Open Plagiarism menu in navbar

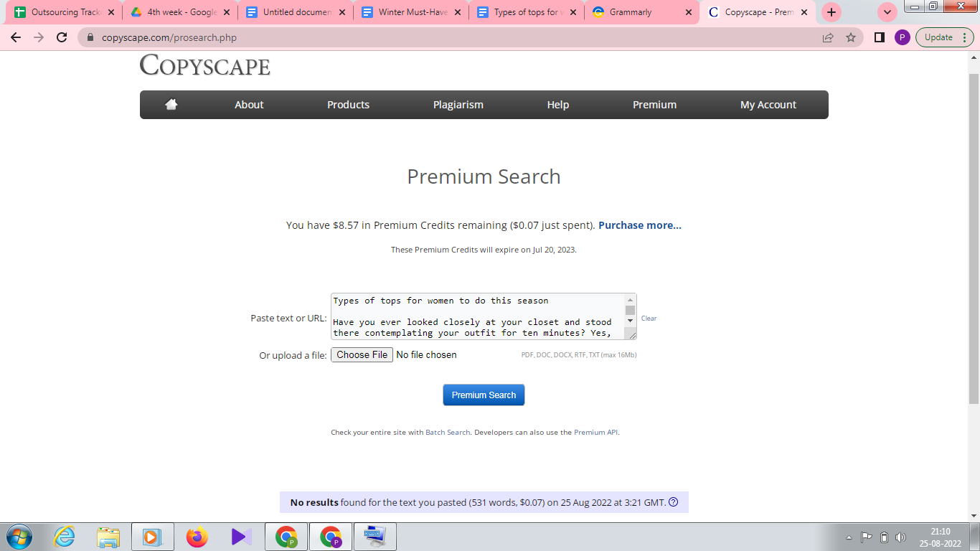458,105
